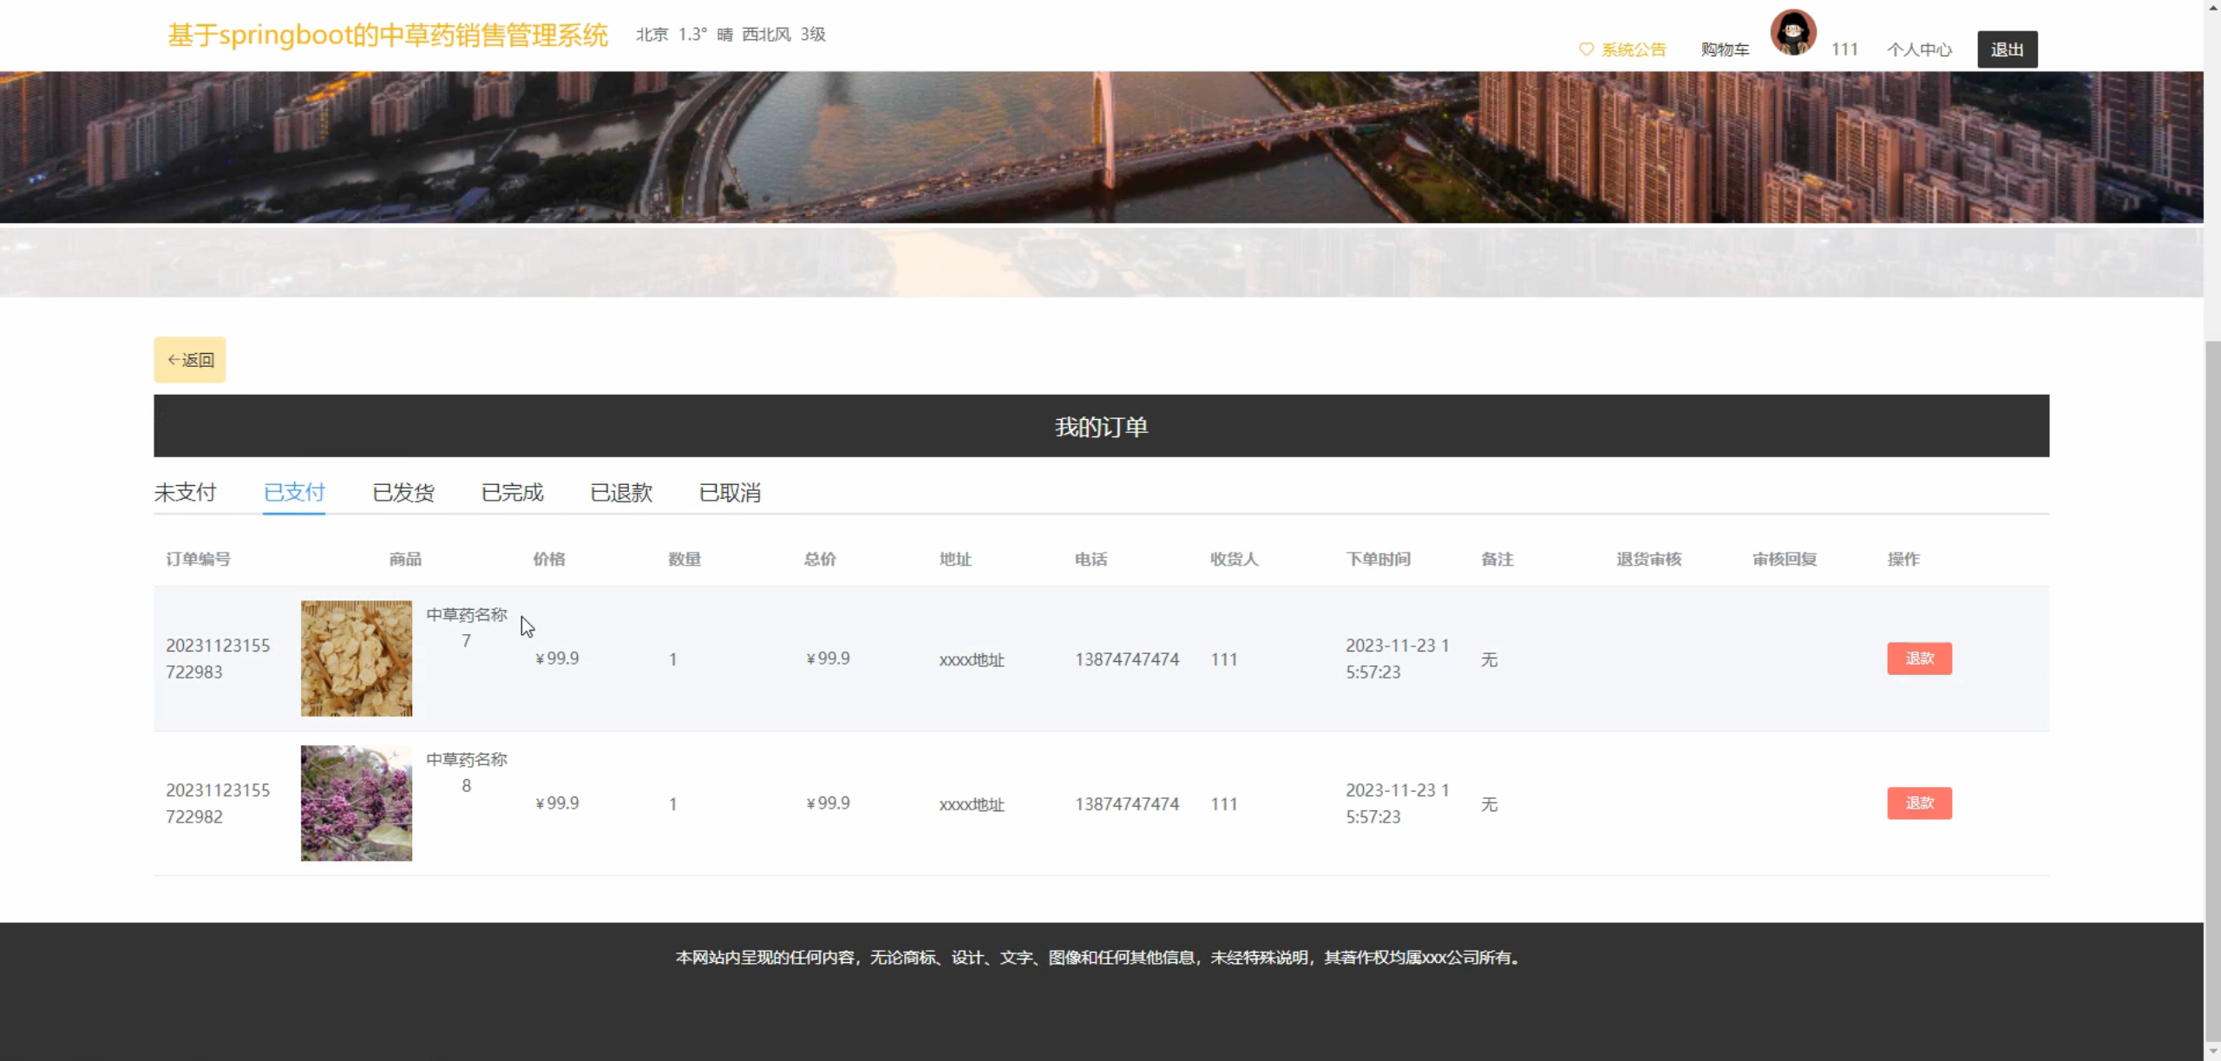Switch to the 已发货 tab
This screenshot has height=1061, width=2221.
(403, 493)
